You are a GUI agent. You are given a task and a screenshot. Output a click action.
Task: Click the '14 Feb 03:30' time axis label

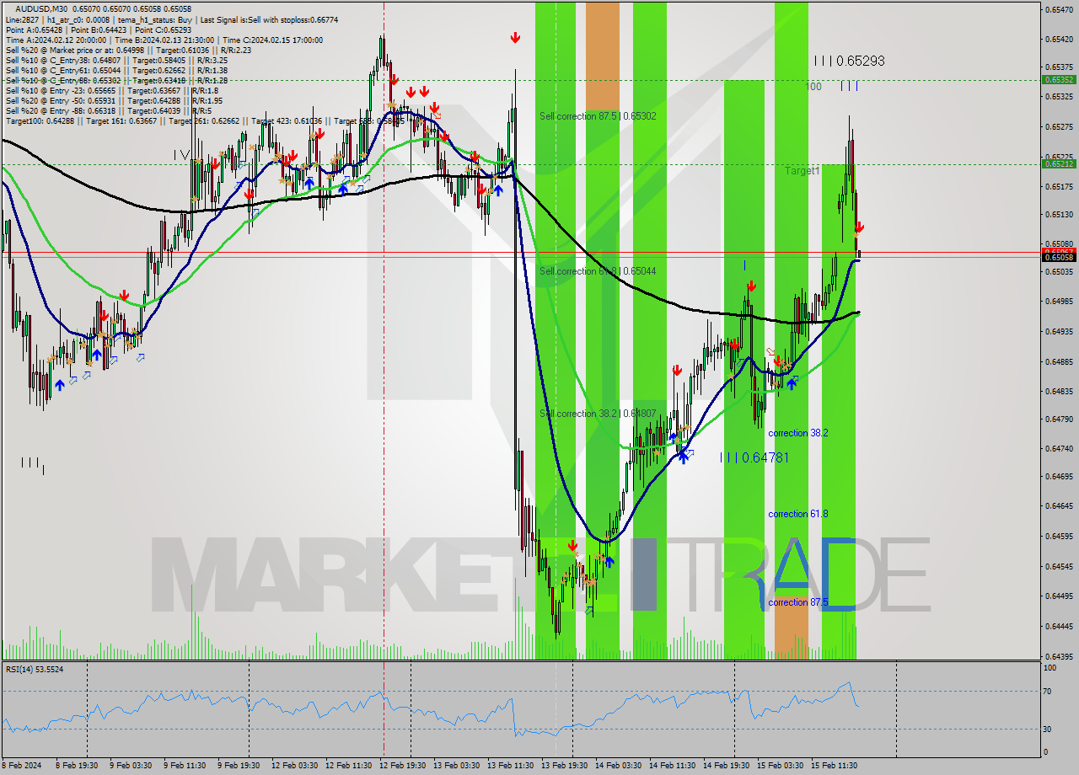coord(617,766)
